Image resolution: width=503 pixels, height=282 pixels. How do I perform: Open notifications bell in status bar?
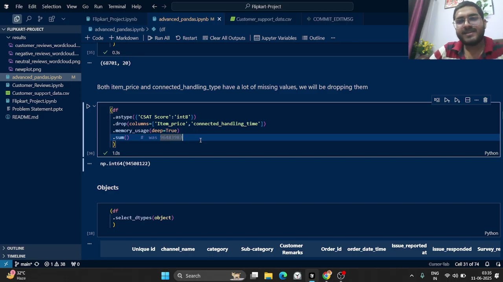click(x=487, y=264)
